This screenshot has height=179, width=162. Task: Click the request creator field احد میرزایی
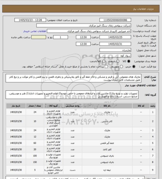(x=89, y=31)
